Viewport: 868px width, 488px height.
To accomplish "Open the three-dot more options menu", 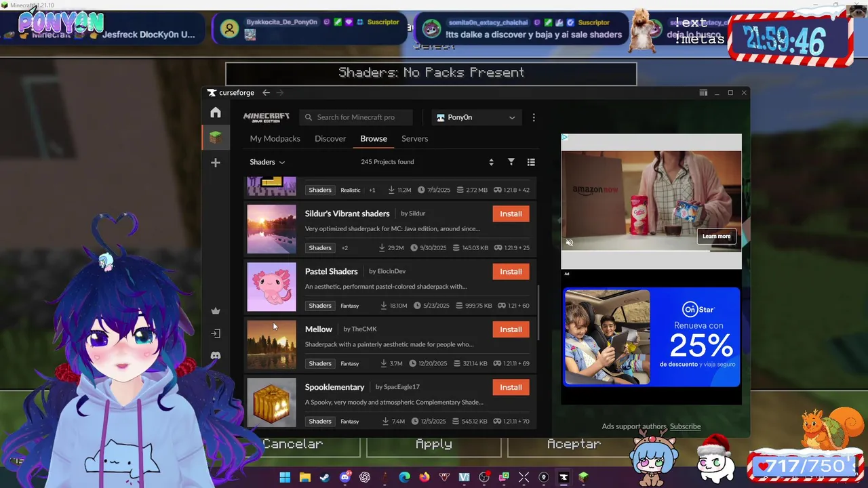I will tap(534, 117).
